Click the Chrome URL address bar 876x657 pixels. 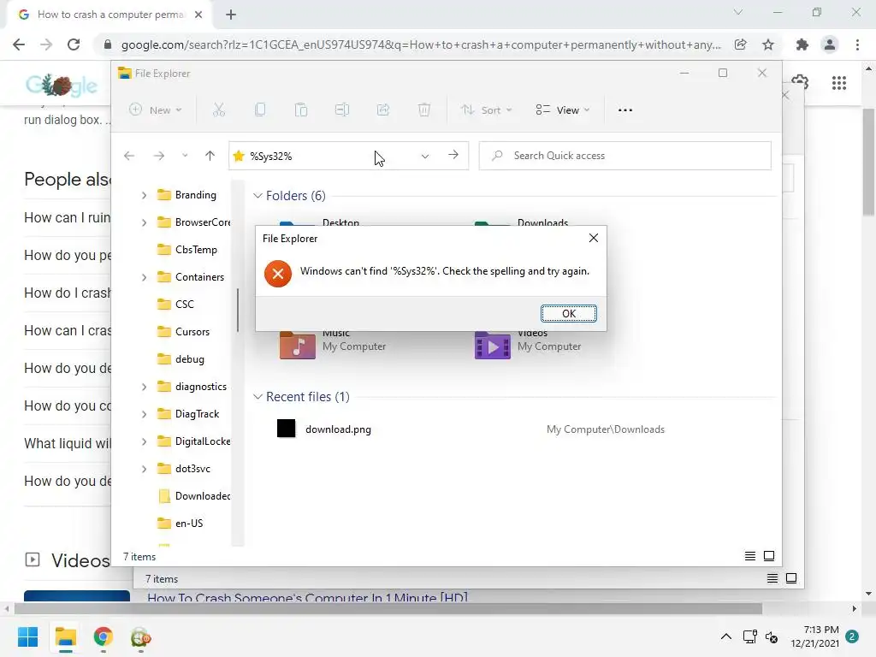coord(422,44)
